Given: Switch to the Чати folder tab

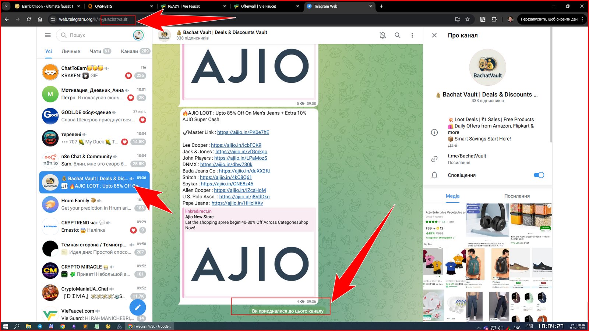Looking at the screenshot, I should [100, 51].
